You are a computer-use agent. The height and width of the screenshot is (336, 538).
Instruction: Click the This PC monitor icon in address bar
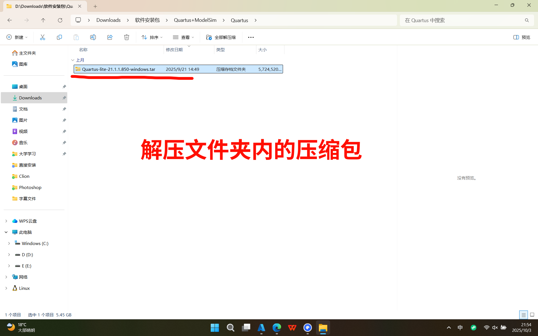(x=78, y=20)
